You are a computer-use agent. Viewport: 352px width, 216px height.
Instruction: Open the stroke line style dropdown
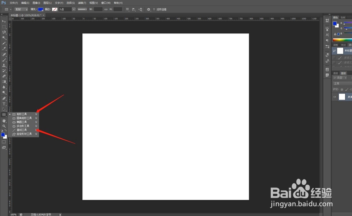pos(82,9)
